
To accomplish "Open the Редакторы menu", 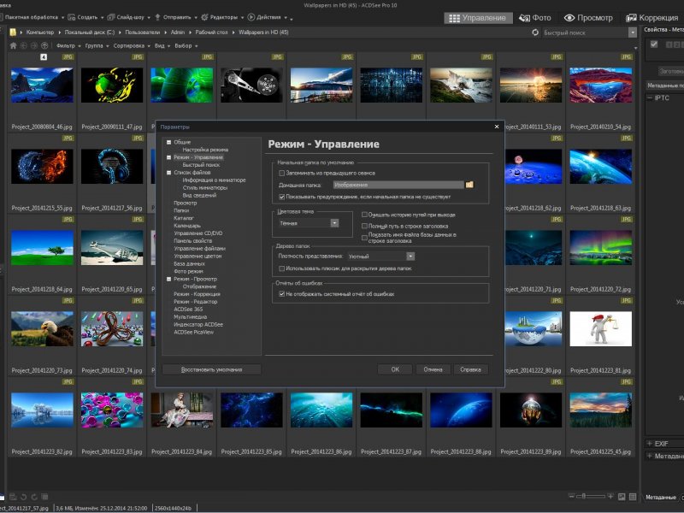I will click(222, 17).
